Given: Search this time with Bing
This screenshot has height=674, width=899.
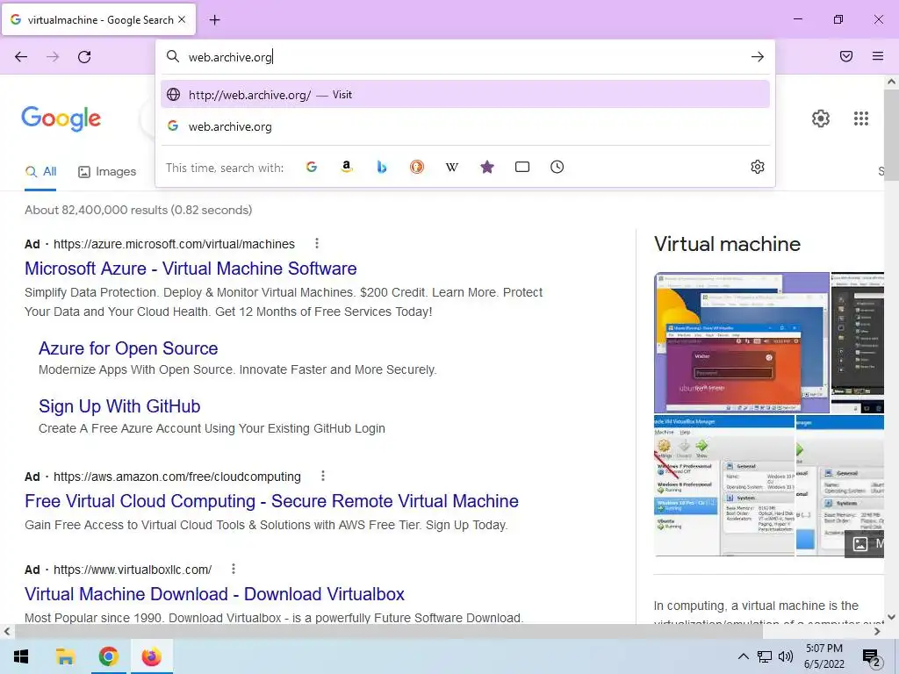Looking at the screenshot, I should point(382,167).
